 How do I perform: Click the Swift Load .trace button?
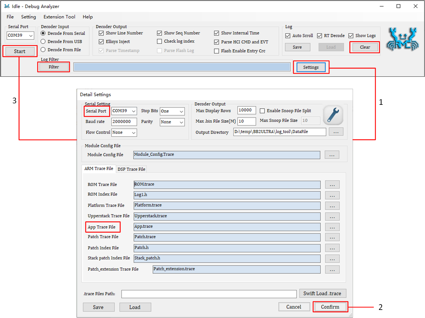322,294
